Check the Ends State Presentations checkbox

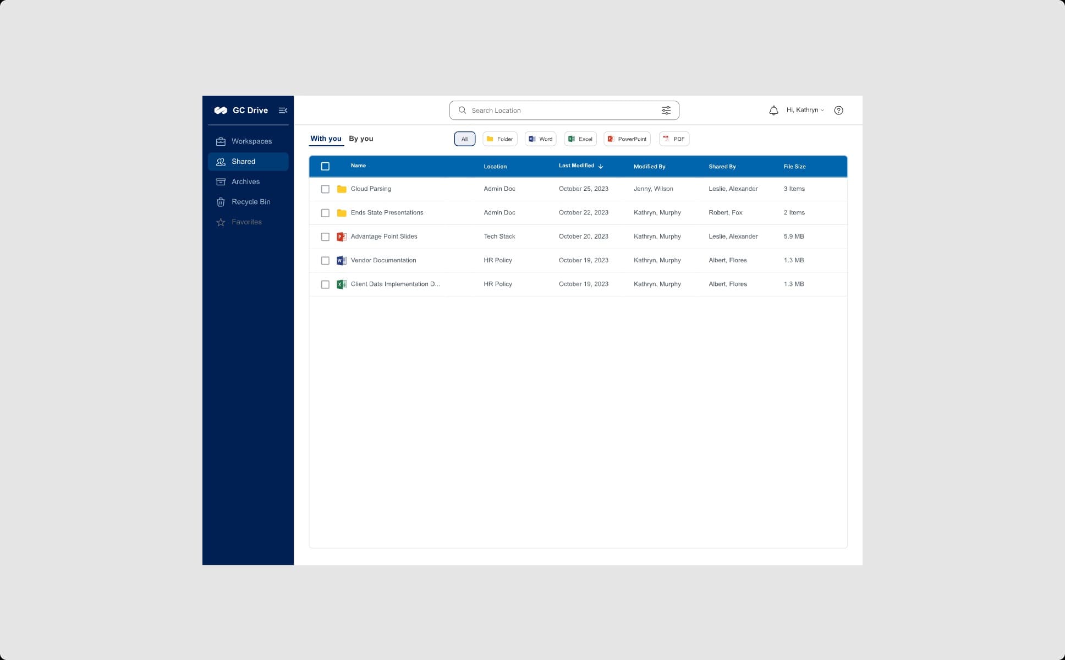[325, 213]
